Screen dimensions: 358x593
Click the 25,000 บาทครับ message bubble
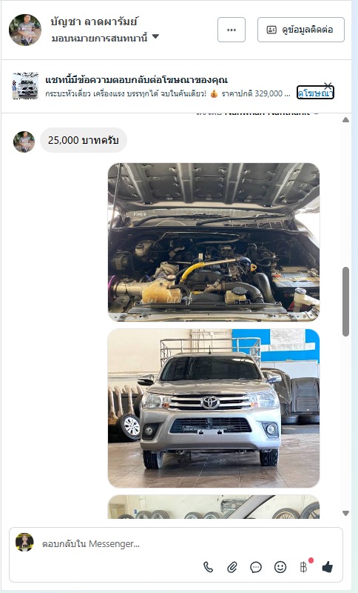pyautogui.click(x=84, y=140)
